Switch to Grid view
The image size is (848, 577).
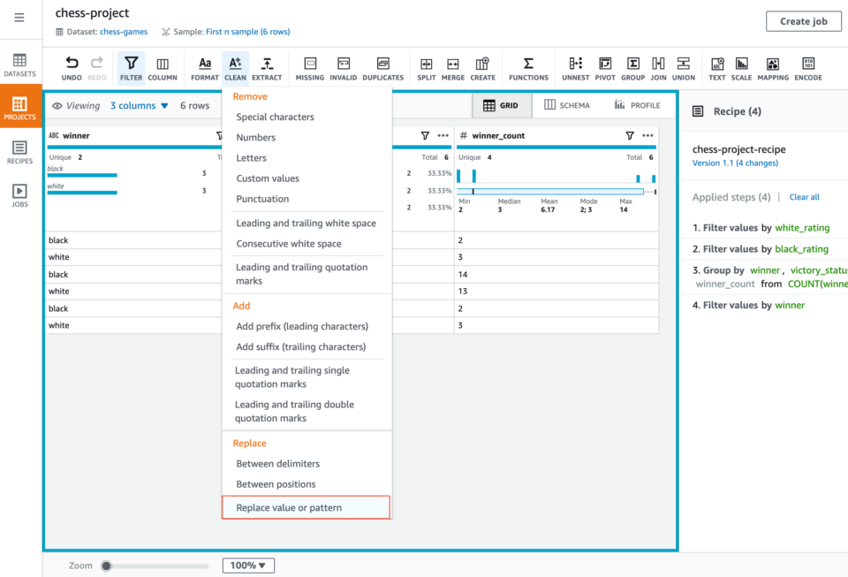tap(501, 105)
